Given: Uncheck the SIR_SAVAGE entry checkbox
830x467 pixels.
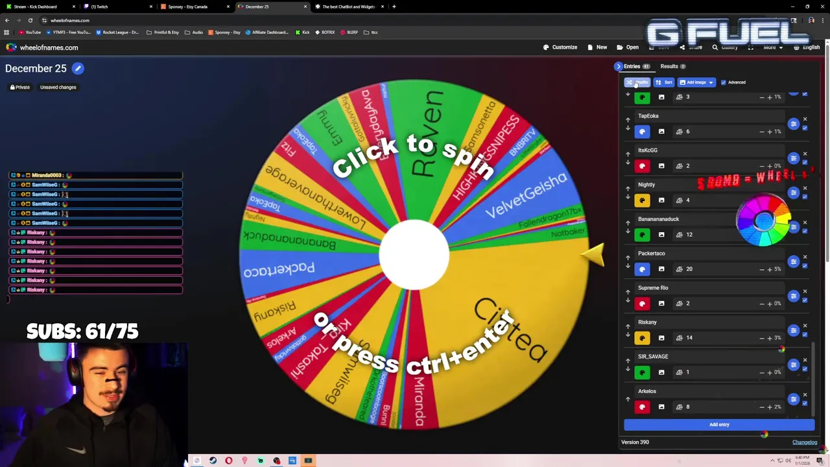Looking at the screenshot, I should click(805, 368).
